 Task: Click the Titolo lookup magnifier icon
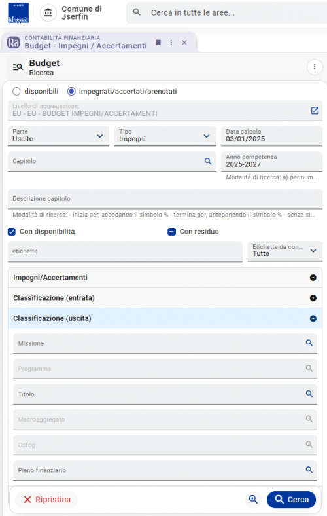coord(309,394)
